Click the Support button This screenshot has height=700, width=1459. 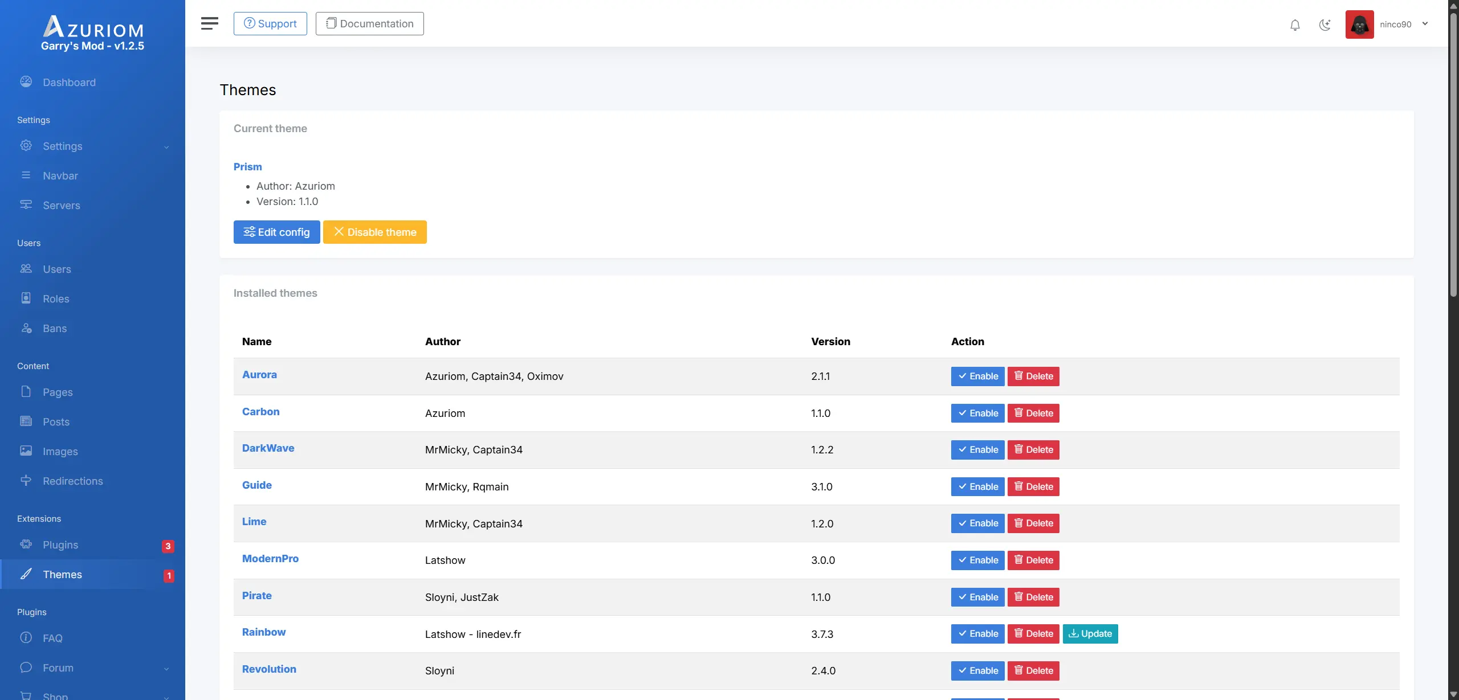(x=270, y=23)
